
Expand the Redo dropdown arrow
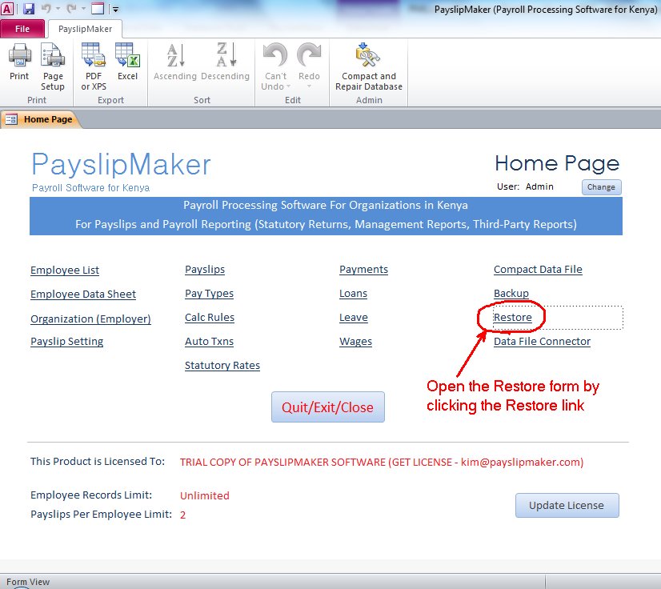(x=309, y=86)
